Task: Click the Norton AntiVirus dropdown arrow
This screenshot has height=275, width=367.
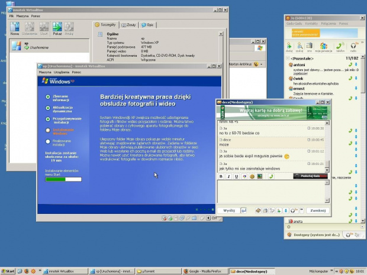Action: (x=262, y=64)
